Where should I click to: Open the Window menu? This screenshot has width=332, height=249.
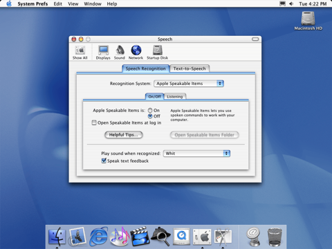[x=93, y=3]
